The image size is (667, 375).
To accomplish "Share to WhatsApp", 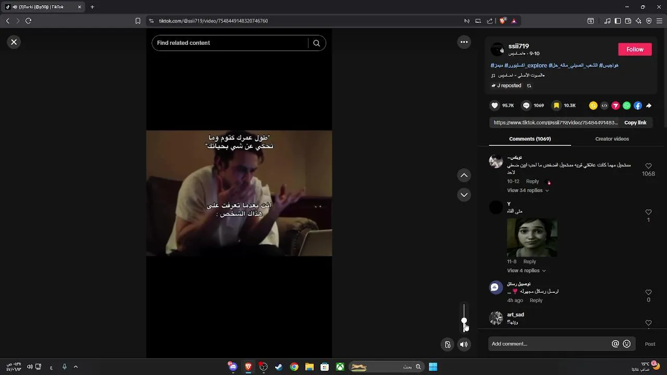I will tap(627, 106).
